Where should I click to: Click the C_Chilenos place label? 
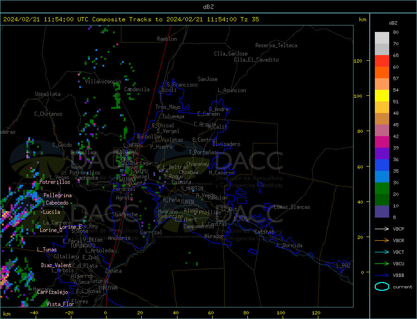tap(48, 114)
